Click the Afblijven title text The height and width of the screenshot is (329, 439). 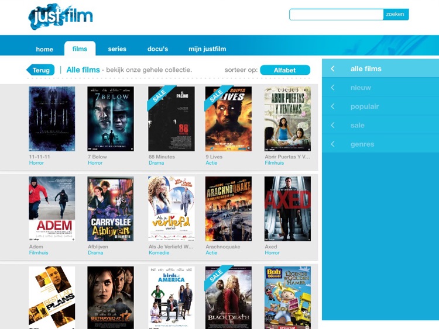(98, 247)
